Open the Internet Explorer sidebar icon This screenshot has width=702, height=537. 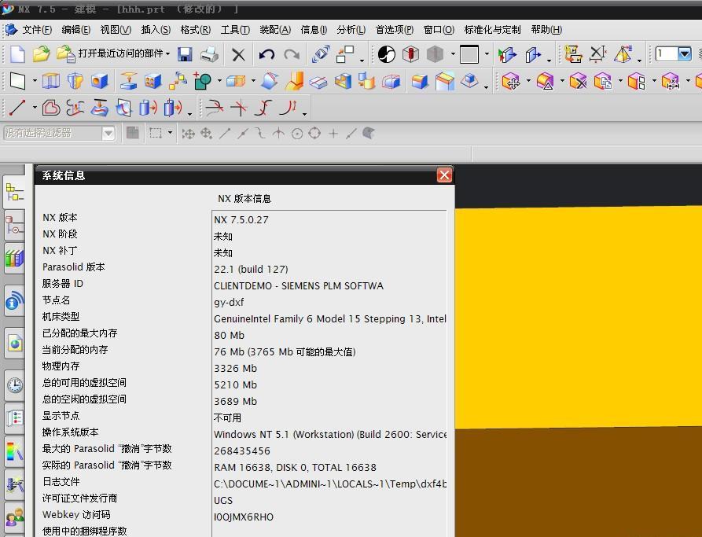(x=15, y=343)
